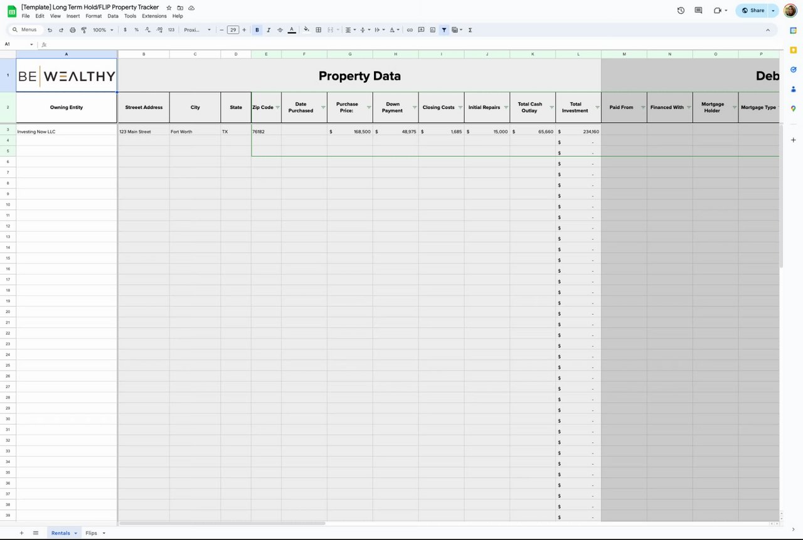Toggle bold formatting
Screen dimensions: 803x540
coord(257,30)
